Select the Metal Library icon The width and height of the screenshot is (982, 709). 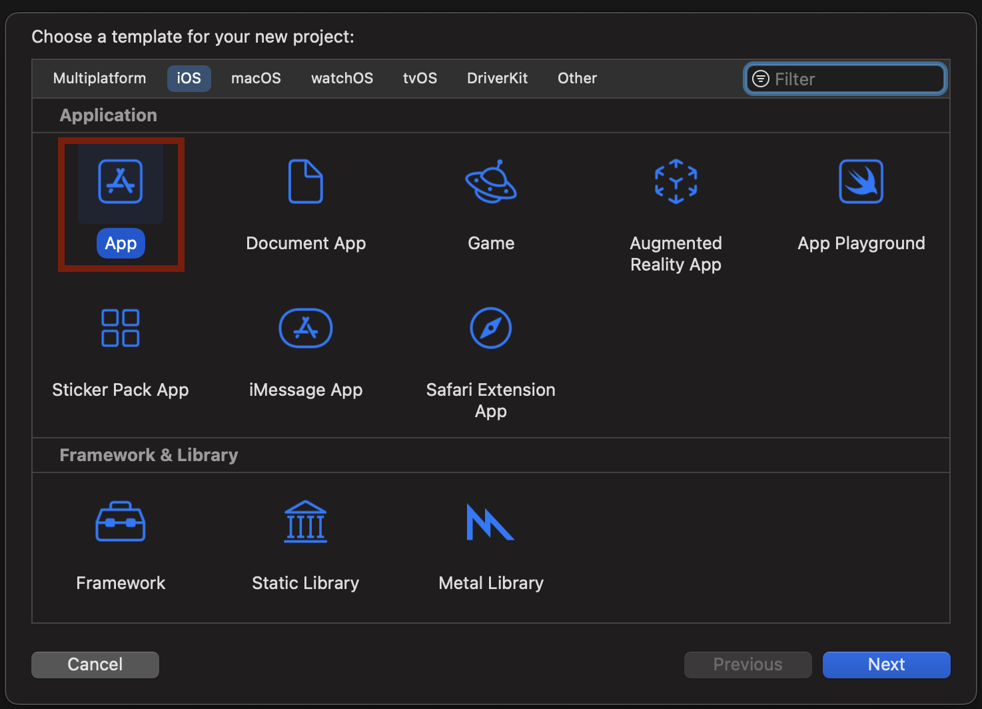click(491, 522)
